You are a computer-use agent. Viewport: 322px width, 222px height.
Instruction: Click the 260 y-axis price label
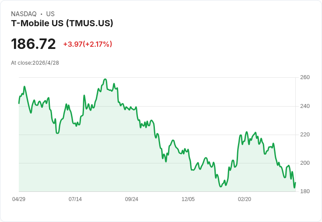click(305, 77)
